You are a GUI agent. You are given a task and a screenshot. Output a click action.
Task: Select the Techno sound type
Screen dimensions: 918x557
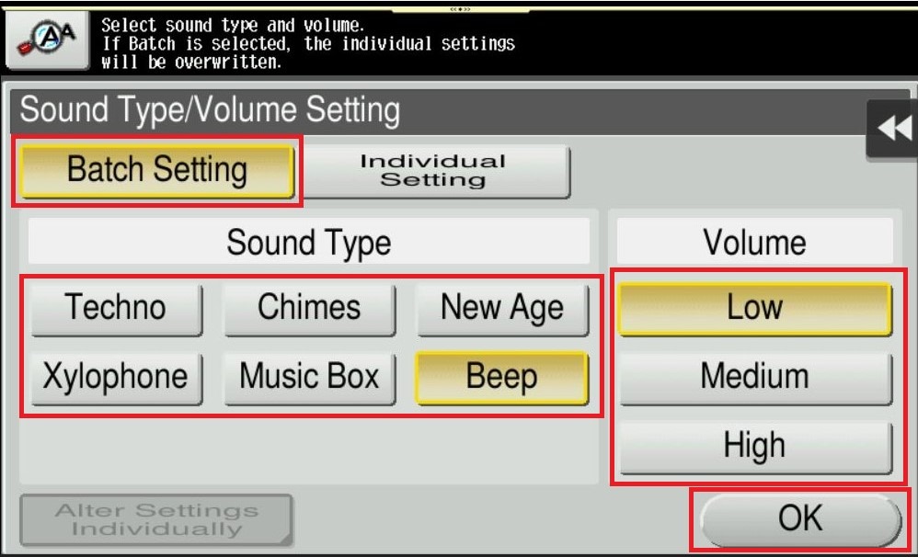[116, 308]
